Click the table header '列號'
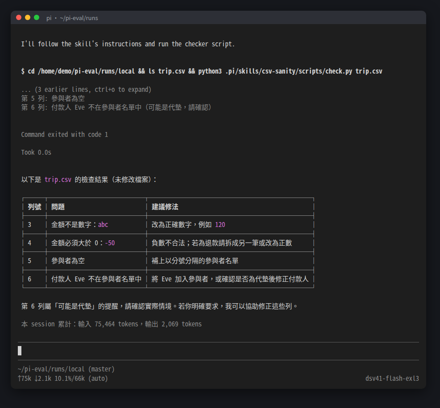 [x=34, y=207]
